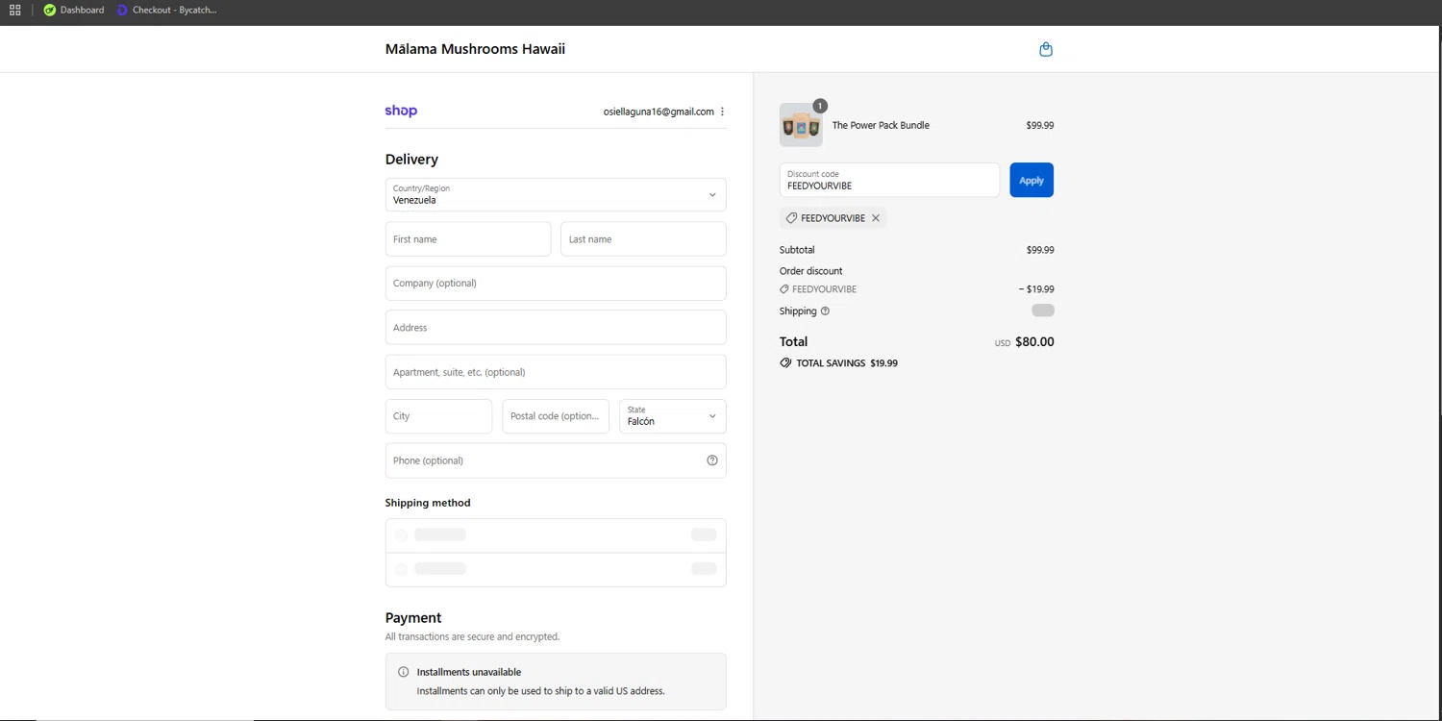1442x721 pixels.
Task: Expand the Country/Region dropdown
Action: click(556, 194)
